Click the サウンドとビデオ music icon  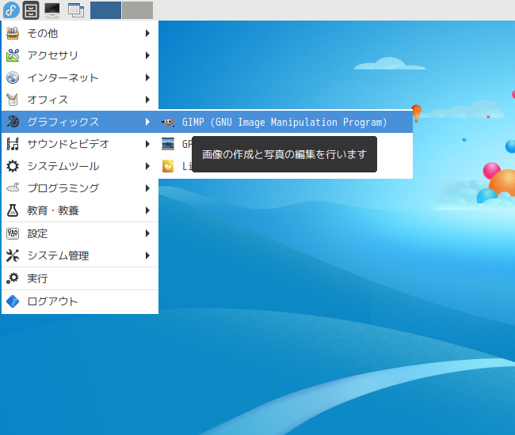point(13,144)
